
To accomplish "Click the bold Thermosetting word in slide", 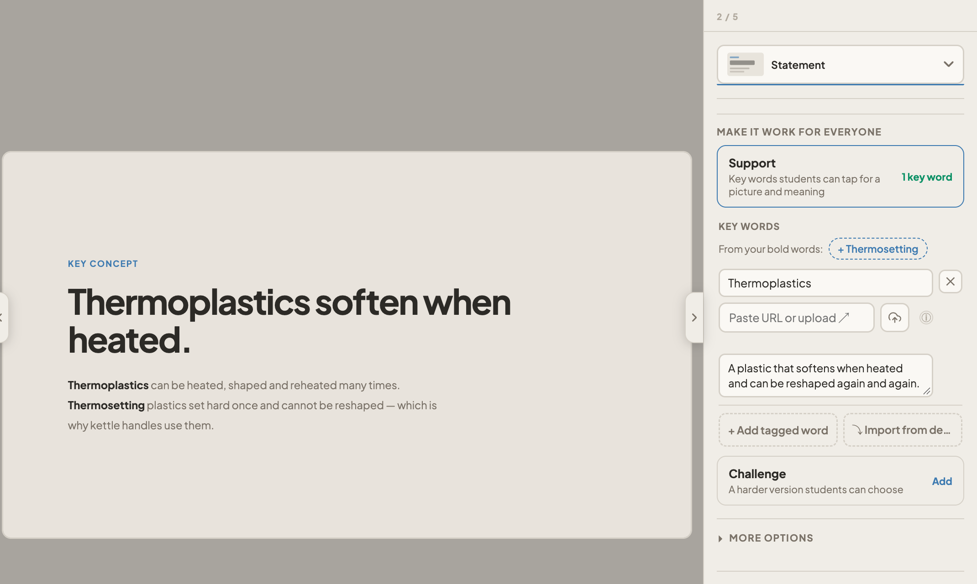I will pyautogui.click(x=106, y=405).
